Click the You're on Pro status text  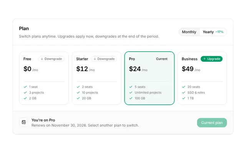43,120
